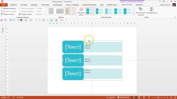Select the first list layout thumbnail
Screen dimensions: 177x99
click(x=51, y=11)
